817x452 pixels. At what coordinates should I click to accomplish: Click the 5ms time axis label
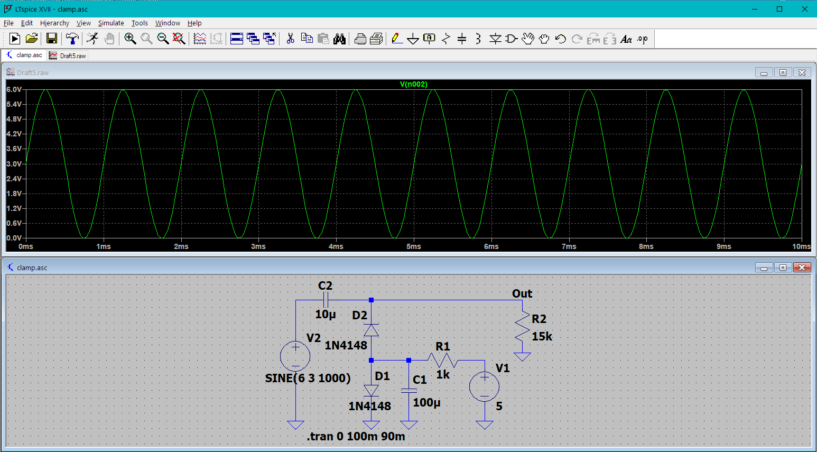[x=414, y=246]
